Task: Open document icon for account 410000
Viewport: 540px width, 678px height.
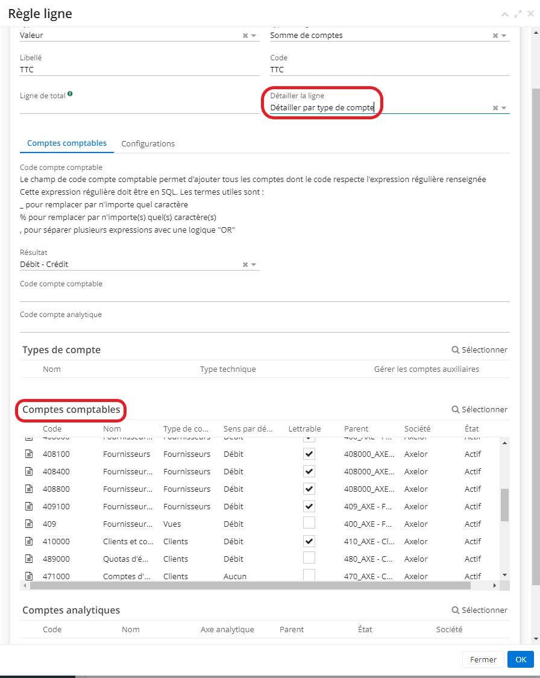Action: tap(28, 541)
